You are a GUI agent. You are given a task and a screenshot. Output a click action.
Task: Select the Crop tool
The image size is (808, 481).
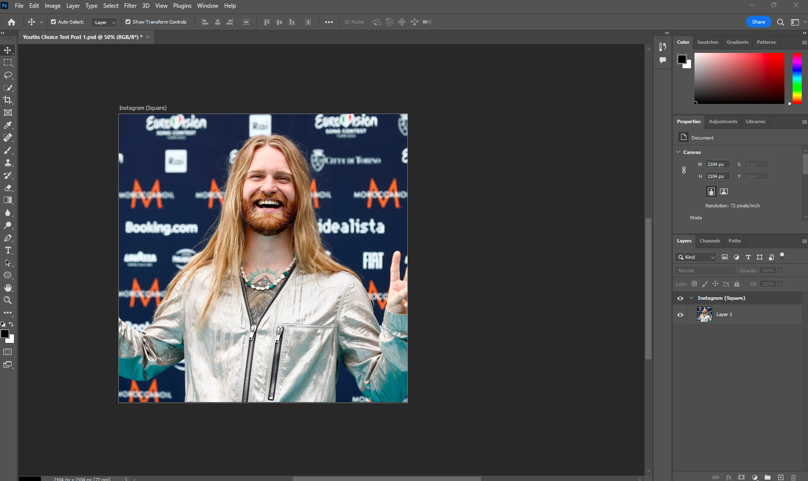pyautogui.click(x=8, y=101)
